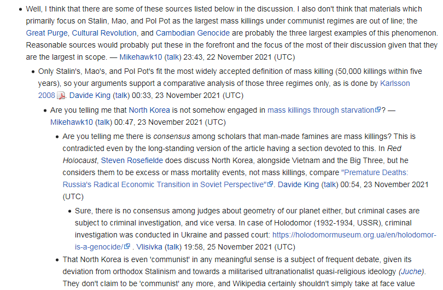Open the PDF icon after Karlsson 2008
The image size is (443, 290).
pos(61,96)
